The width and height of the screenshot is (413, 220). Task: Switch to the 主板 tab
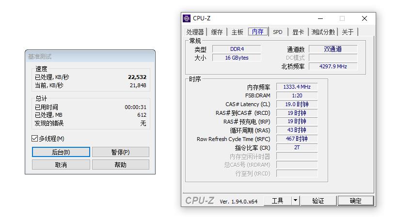click(238, 32)
